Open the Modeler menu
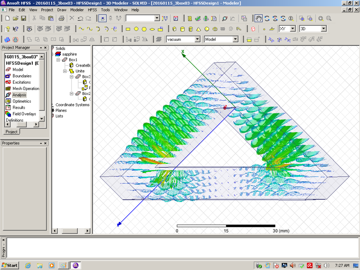Image resolution: width=360 pixels, height=270 pixels. [x=76, y=9]
